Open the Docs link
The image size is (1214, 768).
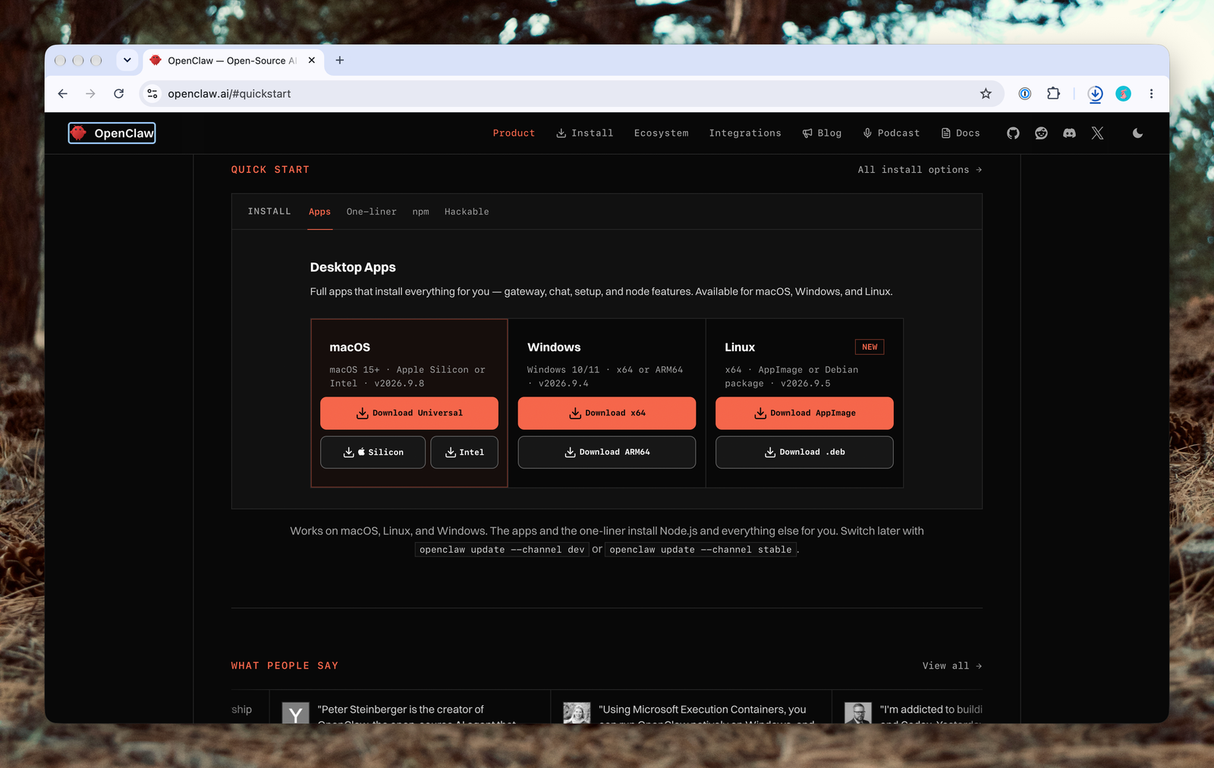tap(961, 133)
